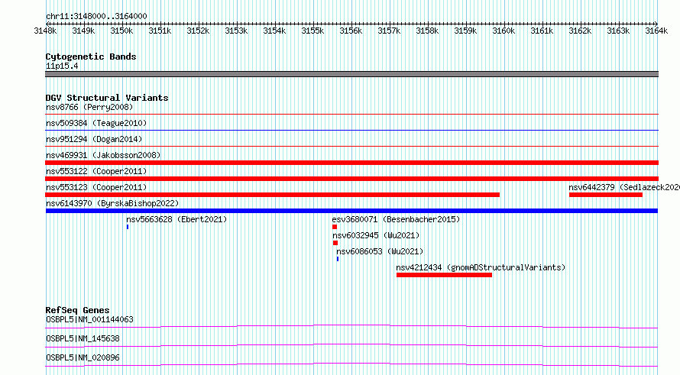This screenshot has width=680, height=375.
Task: Click the nsv6032945 (Wu2021) label
Action: [376, 235]
